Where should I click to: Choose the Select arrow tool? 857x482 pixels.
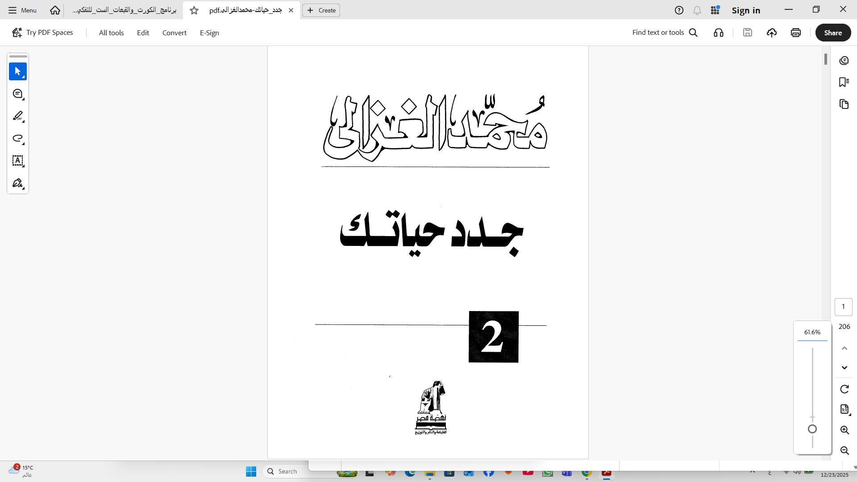click(18, 71)
